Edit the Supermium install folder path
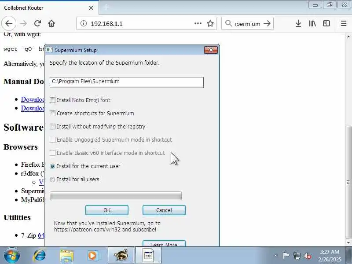The image size is (352, 264). (127, 82)
